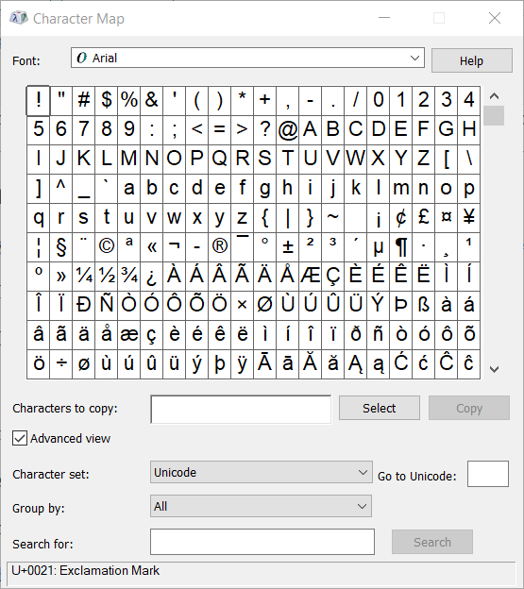Select the currency sign ¤ character
The height and width of the screenshot is (589, 524).
pos(446,217)
